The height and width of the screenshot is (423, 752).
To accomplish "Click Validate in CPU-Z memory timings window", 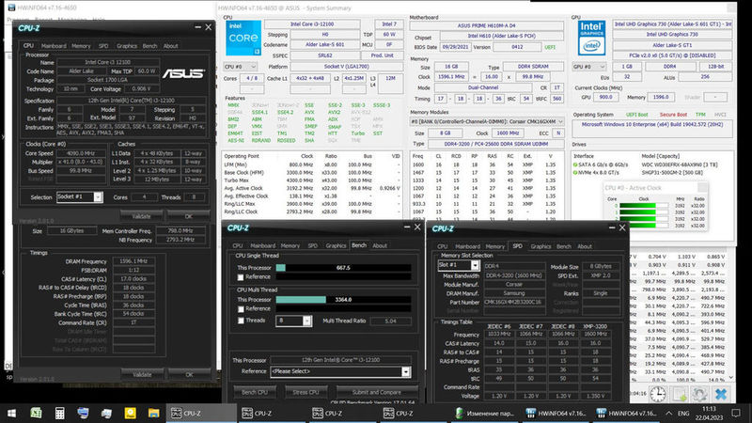I will (x=142, y=374).
